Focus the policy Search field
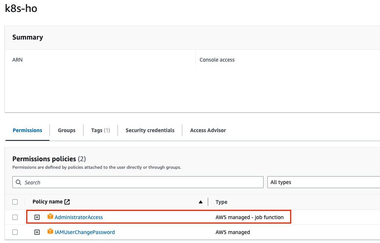This screenshot has height=243, width=380. coord(138,182)
